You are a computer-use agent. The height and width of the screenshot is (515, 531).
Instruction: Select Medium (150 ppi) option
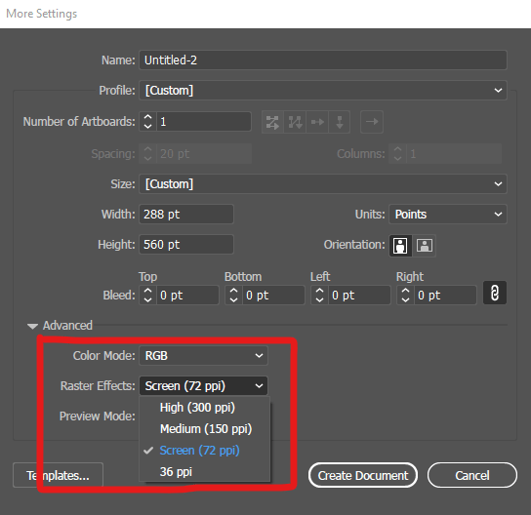(x=205, y=429)
